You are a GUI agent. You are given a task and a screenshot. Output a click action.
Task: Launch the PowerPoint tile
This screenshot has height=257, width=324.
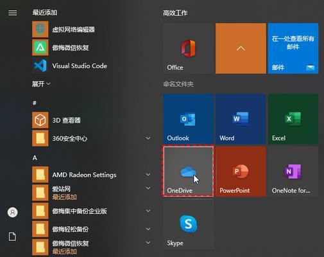[x=241, y=172]
